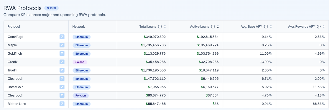Click the Network column header
Screen dimensions: 329x110
pyautogui.click(x=78, y=27)
